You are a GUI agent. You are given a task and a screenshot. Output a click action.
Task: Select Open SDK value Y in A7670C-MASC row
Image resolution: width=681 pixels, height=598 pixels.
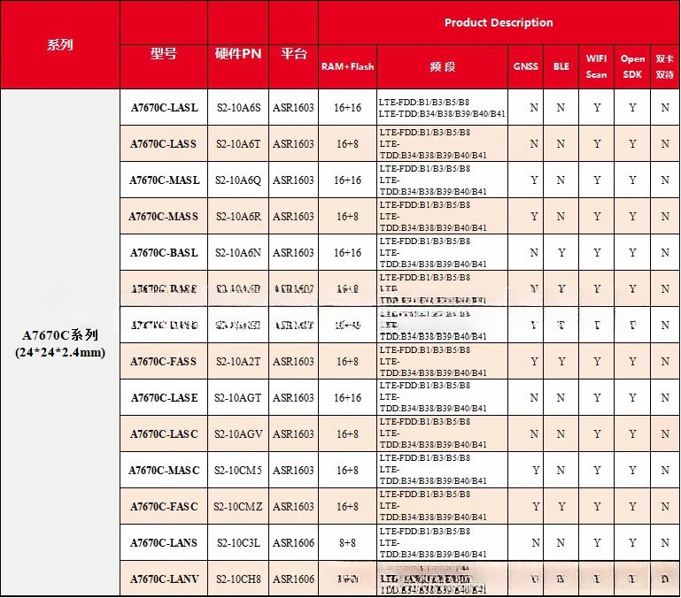click(632, 470)
